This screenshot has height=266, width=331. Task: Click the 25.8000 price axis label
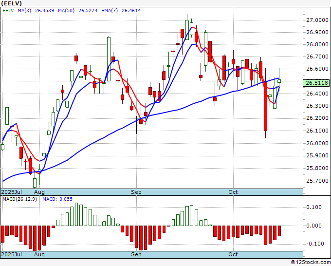click(x=317, y=169)
